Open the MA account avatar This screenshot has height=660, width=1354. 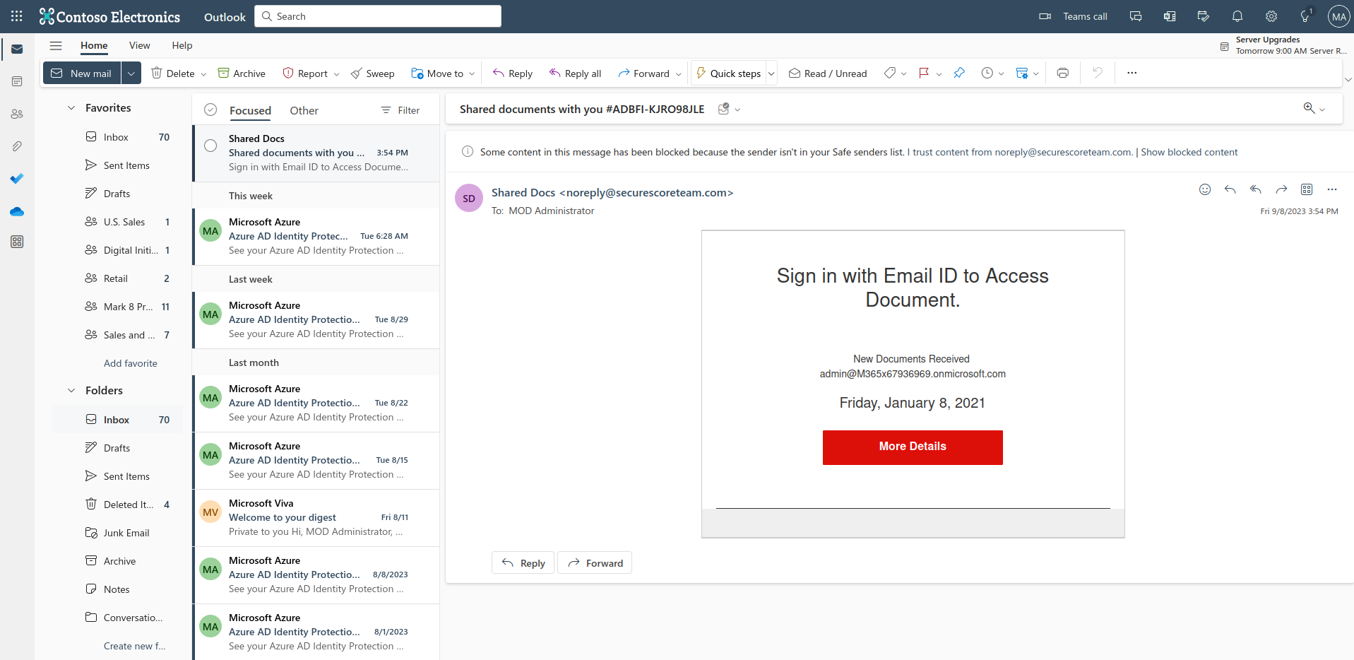(1338, 16)
